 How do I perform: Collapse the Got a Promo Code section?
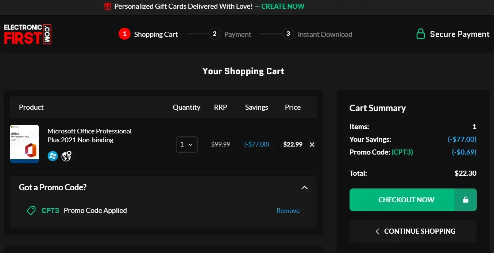point(304,187)
